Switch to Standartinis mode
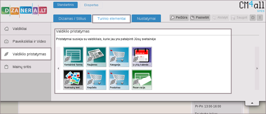Screen dimensions: 266x114 (65, 5)
